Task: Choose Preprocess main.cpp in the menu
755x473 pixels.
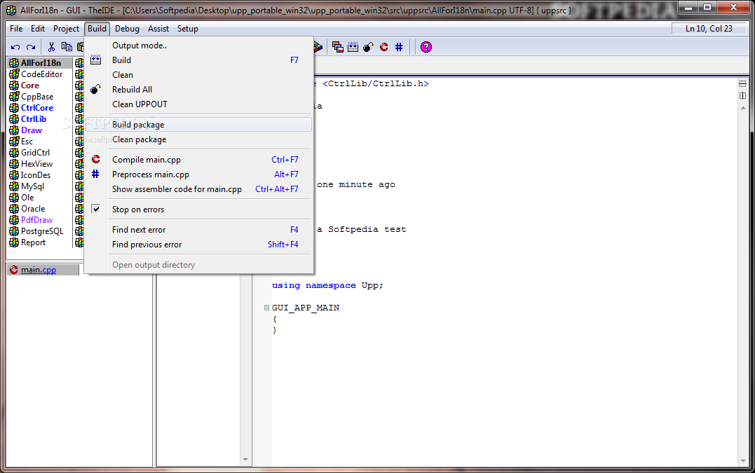Action: pos(198,174)
